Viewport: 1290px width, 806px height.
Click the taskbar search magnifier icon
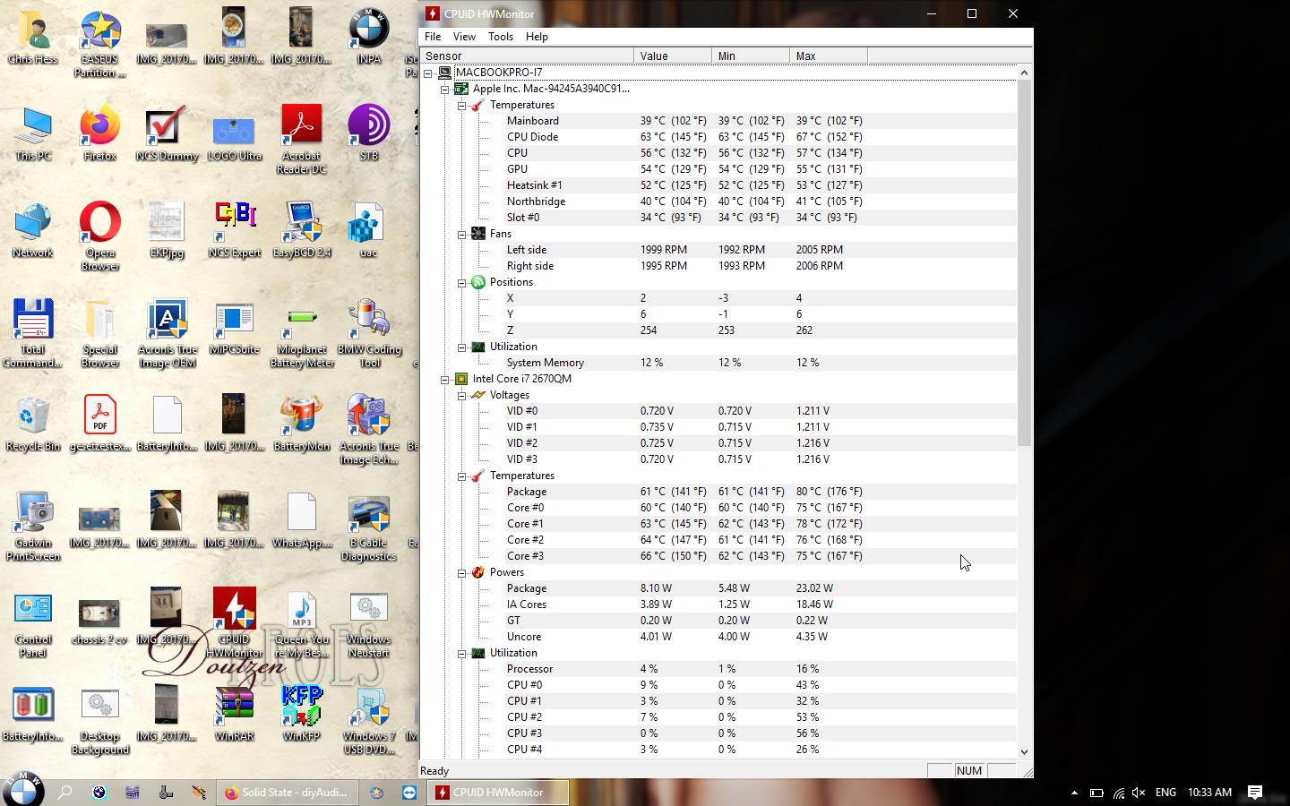click(64, 793)
